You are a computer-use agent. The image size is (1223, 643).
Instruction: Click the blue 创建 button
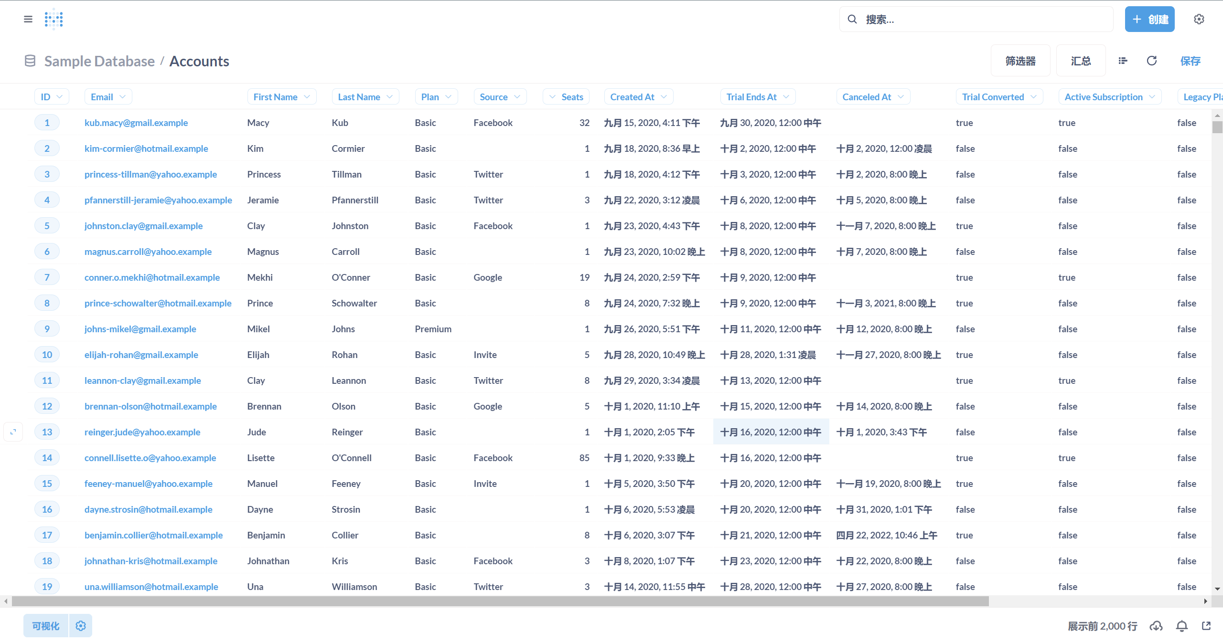point(1149,19)
